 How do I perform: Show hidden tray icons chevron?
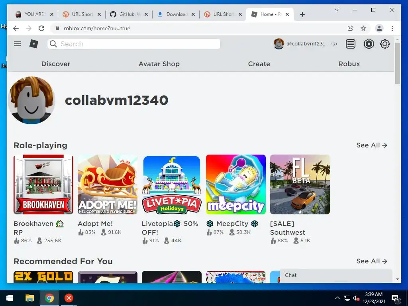coord(337,298)
